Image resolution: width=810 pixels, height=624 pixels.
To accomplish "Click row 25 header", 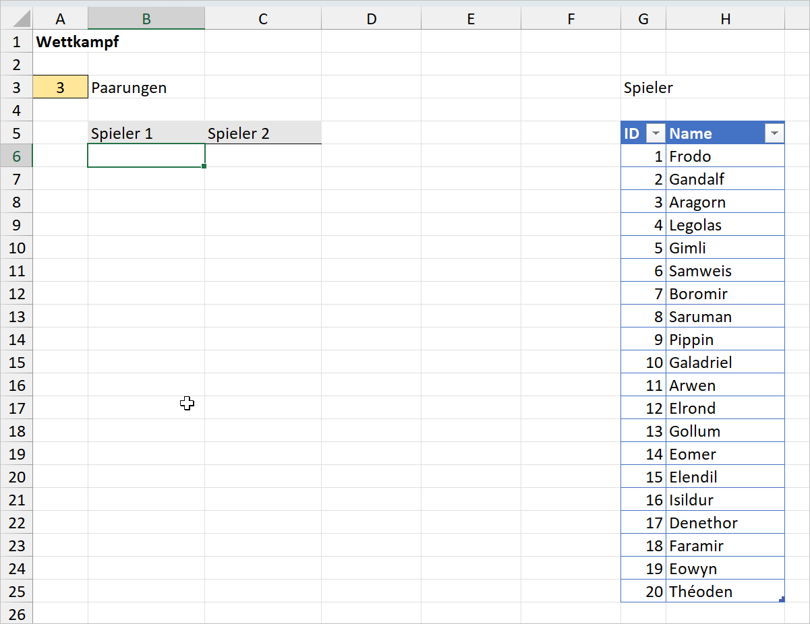I will click(16, 592).
